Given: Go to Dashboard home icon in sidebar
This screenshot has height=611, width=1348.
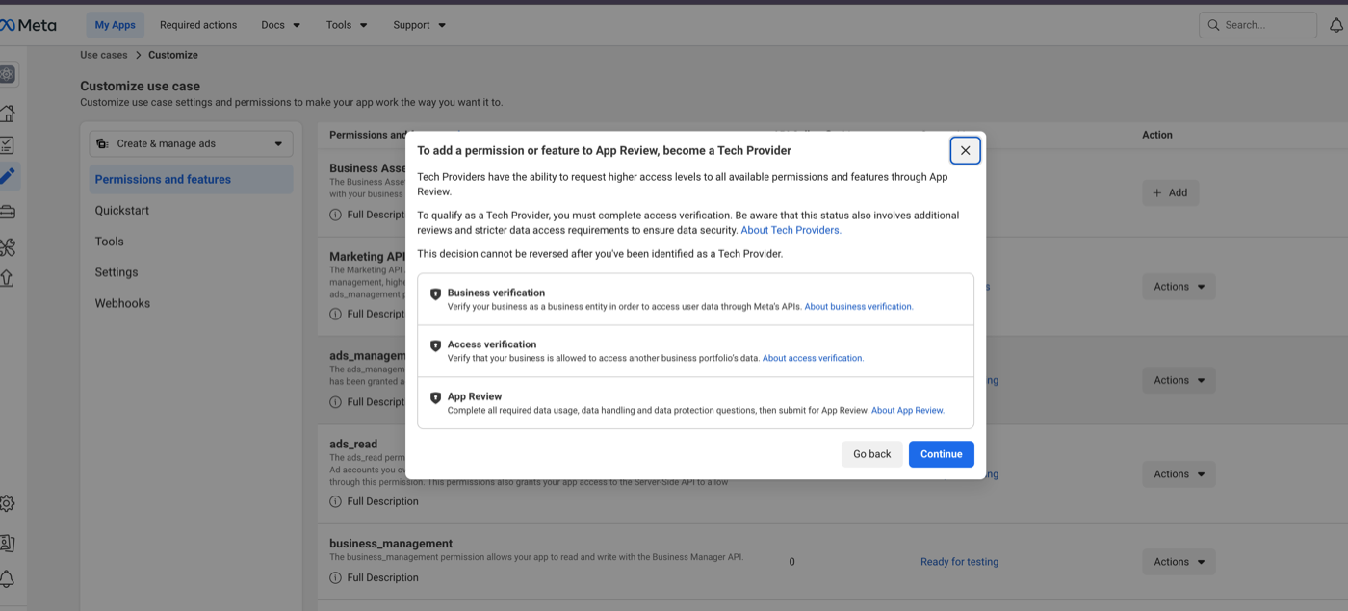Looking at the screenshot, I should 7,114.
